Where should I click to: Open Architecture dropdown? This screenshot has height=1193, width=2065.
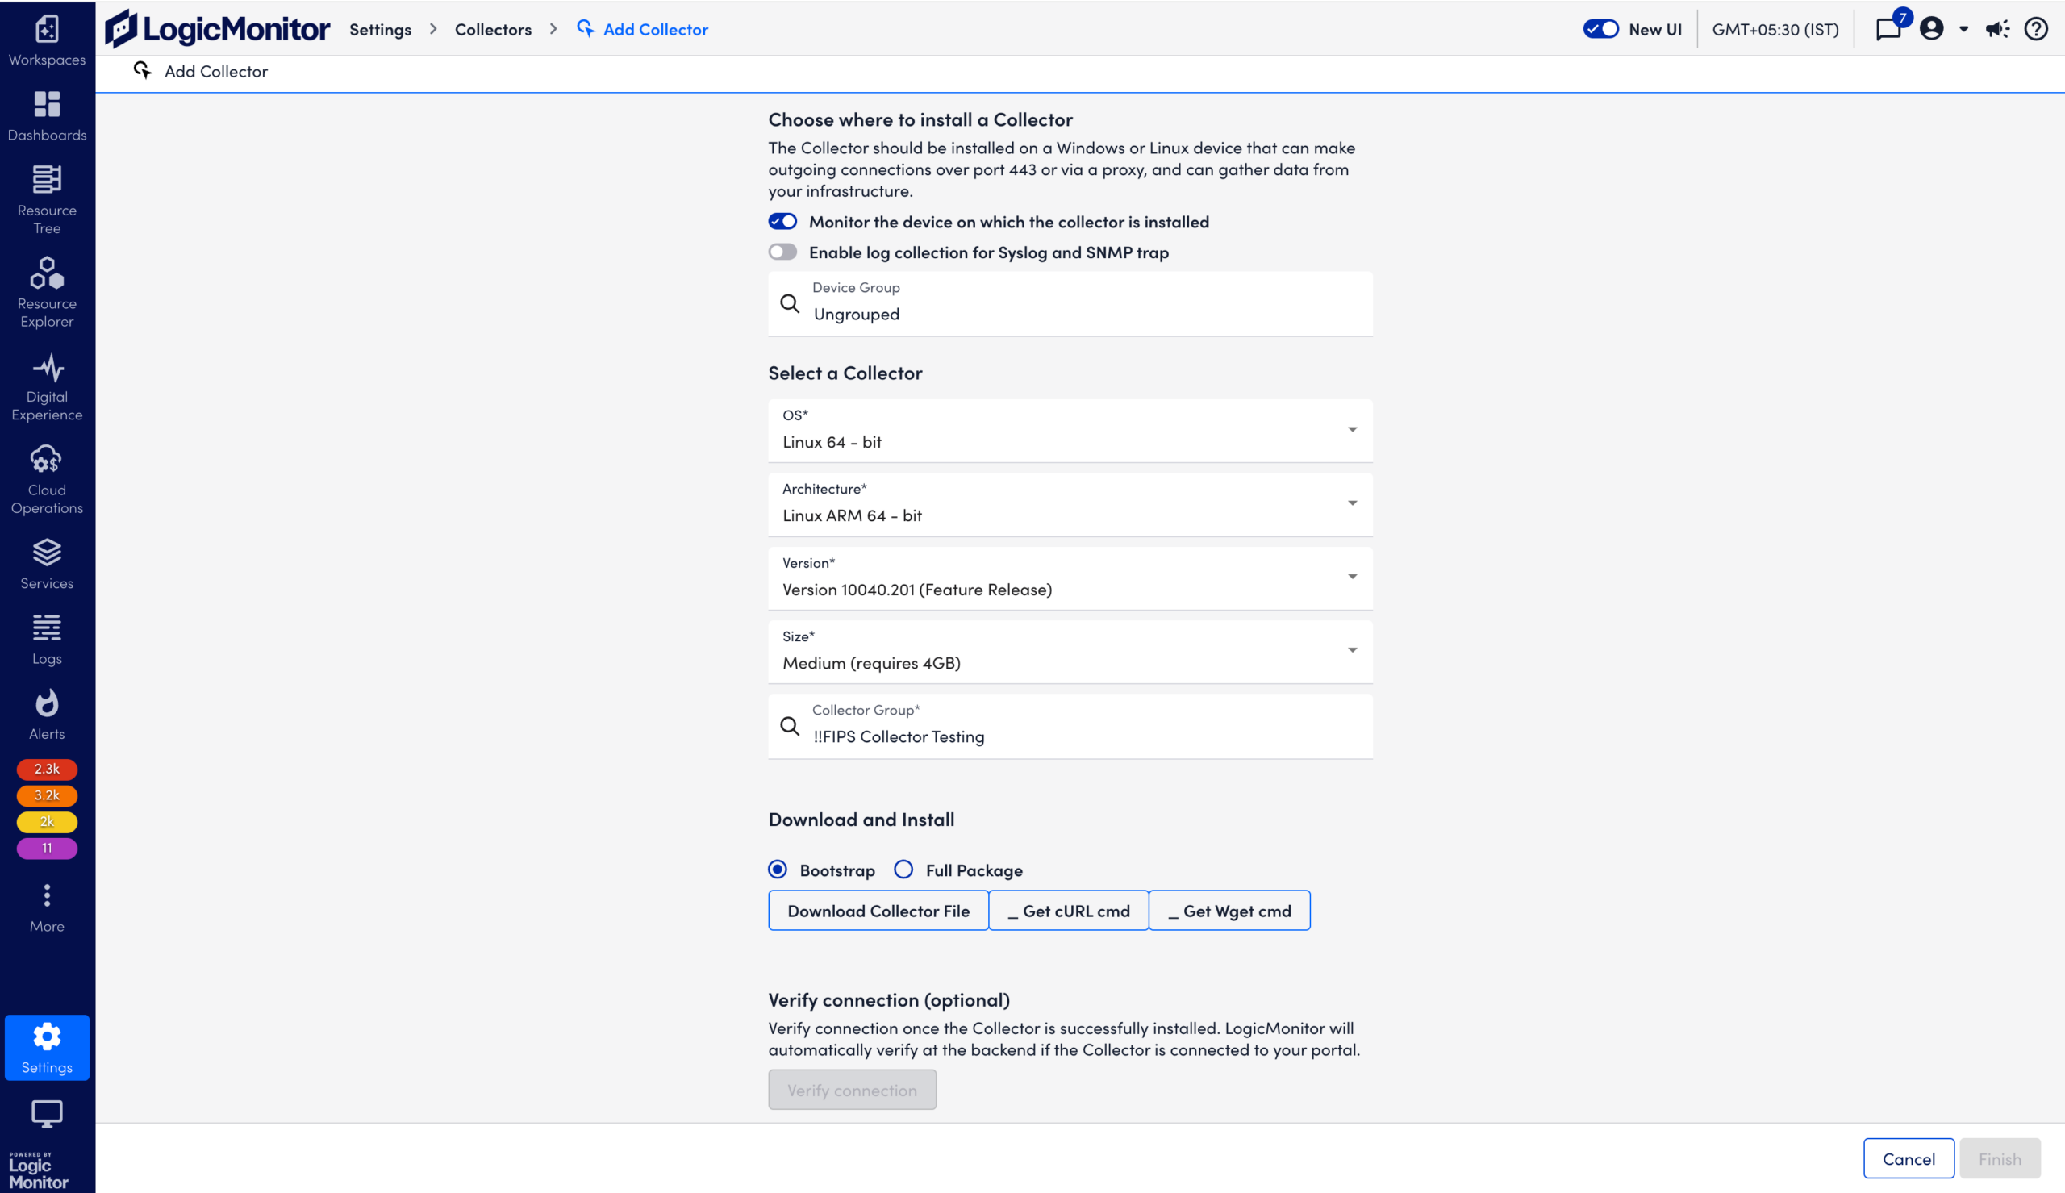click(1070, 504)
